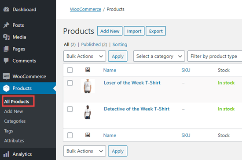Image resolution: width=242 pixels, height=160 pixels.
Task: Click image column icon in table header
Action: point(88,70)
